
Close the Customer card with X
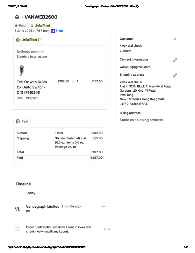point(175,39)
